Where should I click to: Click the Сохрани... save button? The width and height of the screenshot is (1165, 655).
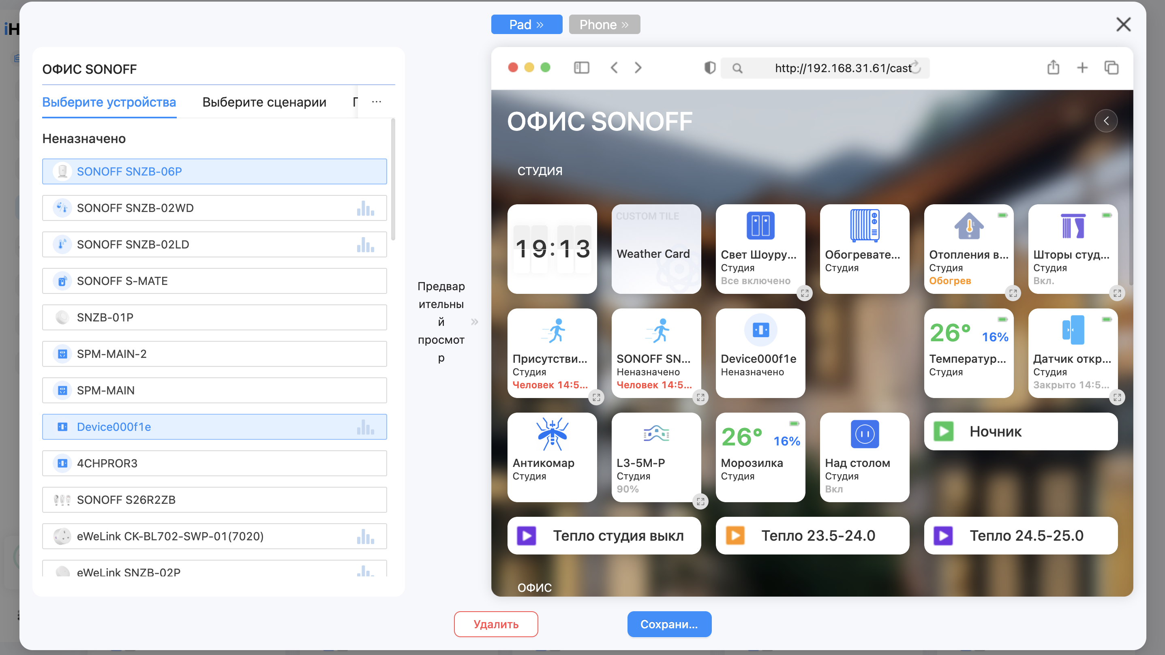click(669, 624)
